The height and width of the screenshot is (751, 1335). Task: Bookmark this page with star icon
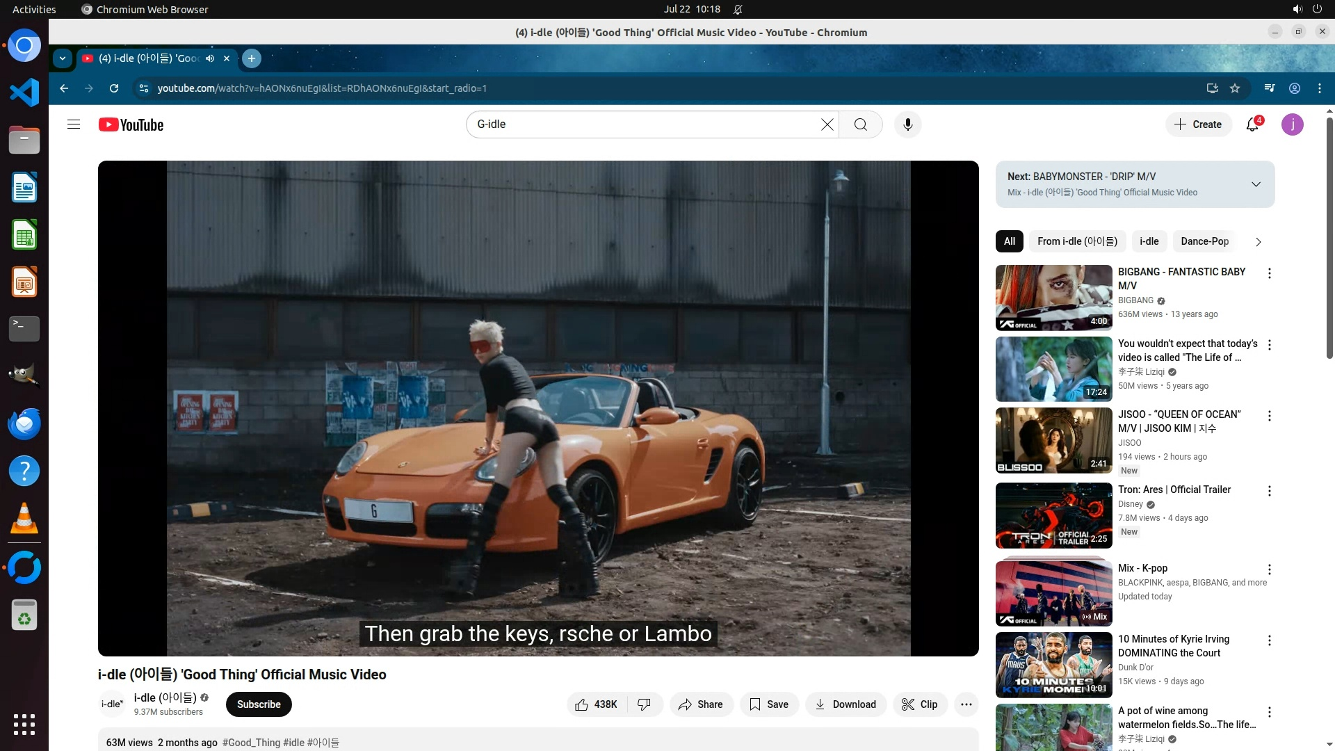1235,88
